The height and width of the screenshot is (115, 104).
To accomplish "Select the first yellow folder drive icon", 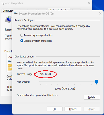I will pos(10,65).
